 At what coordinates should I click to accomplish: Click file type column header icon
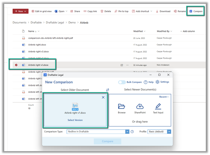click(x=23, y=31)
